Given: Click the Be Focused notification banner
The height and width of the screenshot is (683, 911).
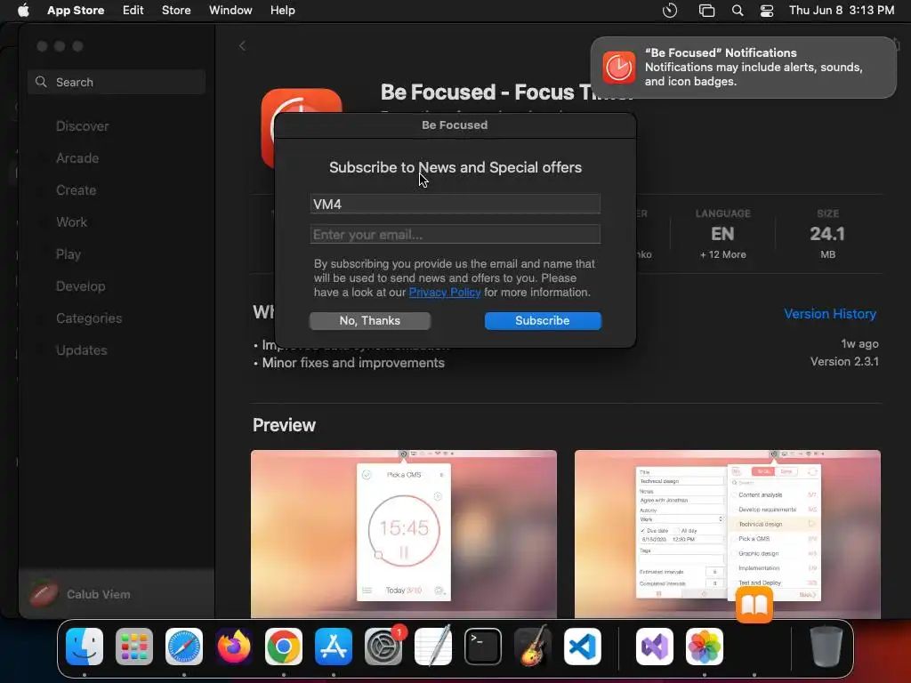Looking at the screenshot, I should 743,68.
